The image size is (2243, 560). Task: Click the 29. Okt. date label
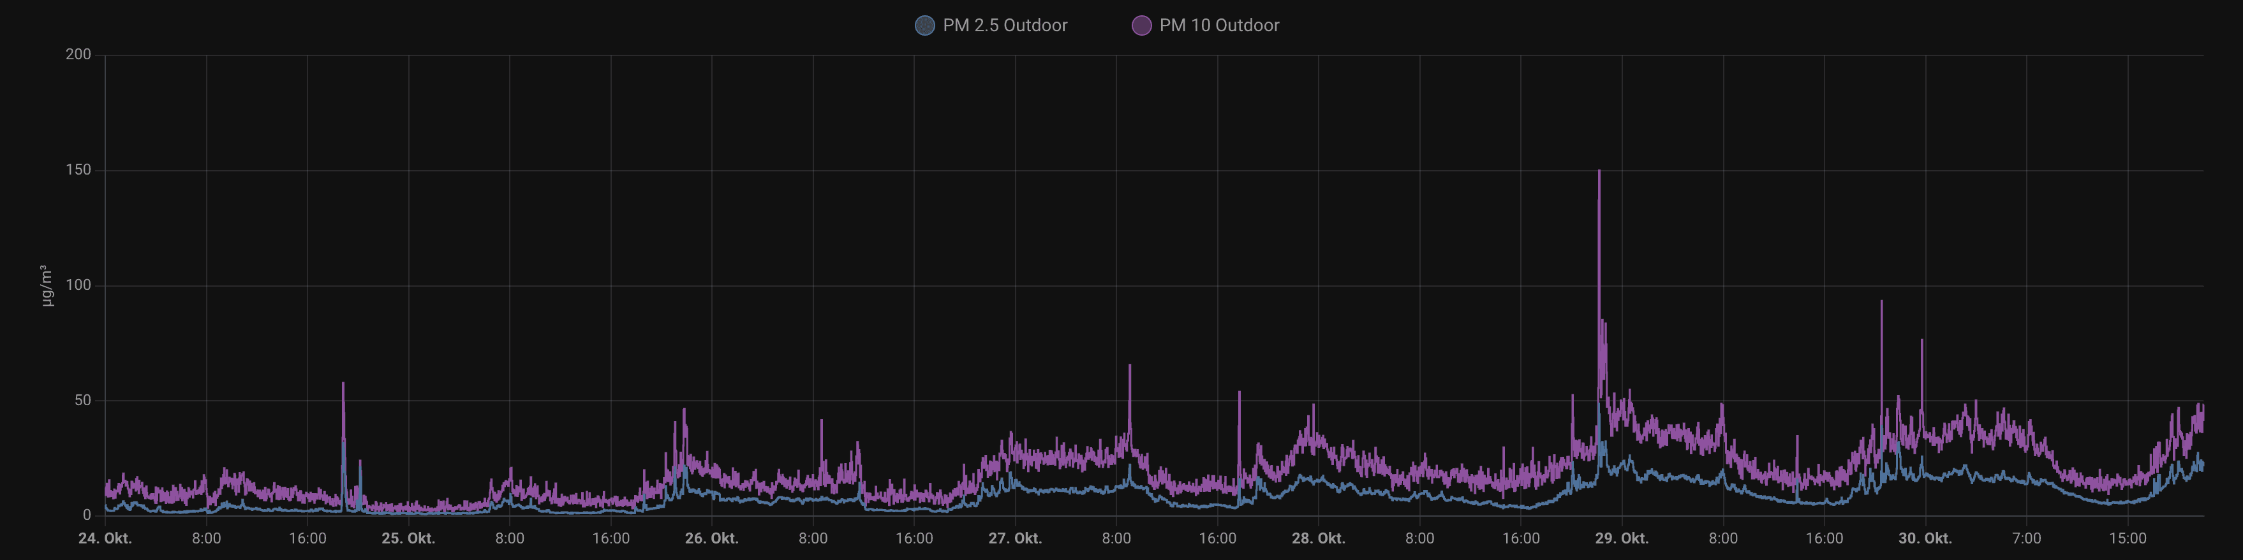(x=1621, y=538)
